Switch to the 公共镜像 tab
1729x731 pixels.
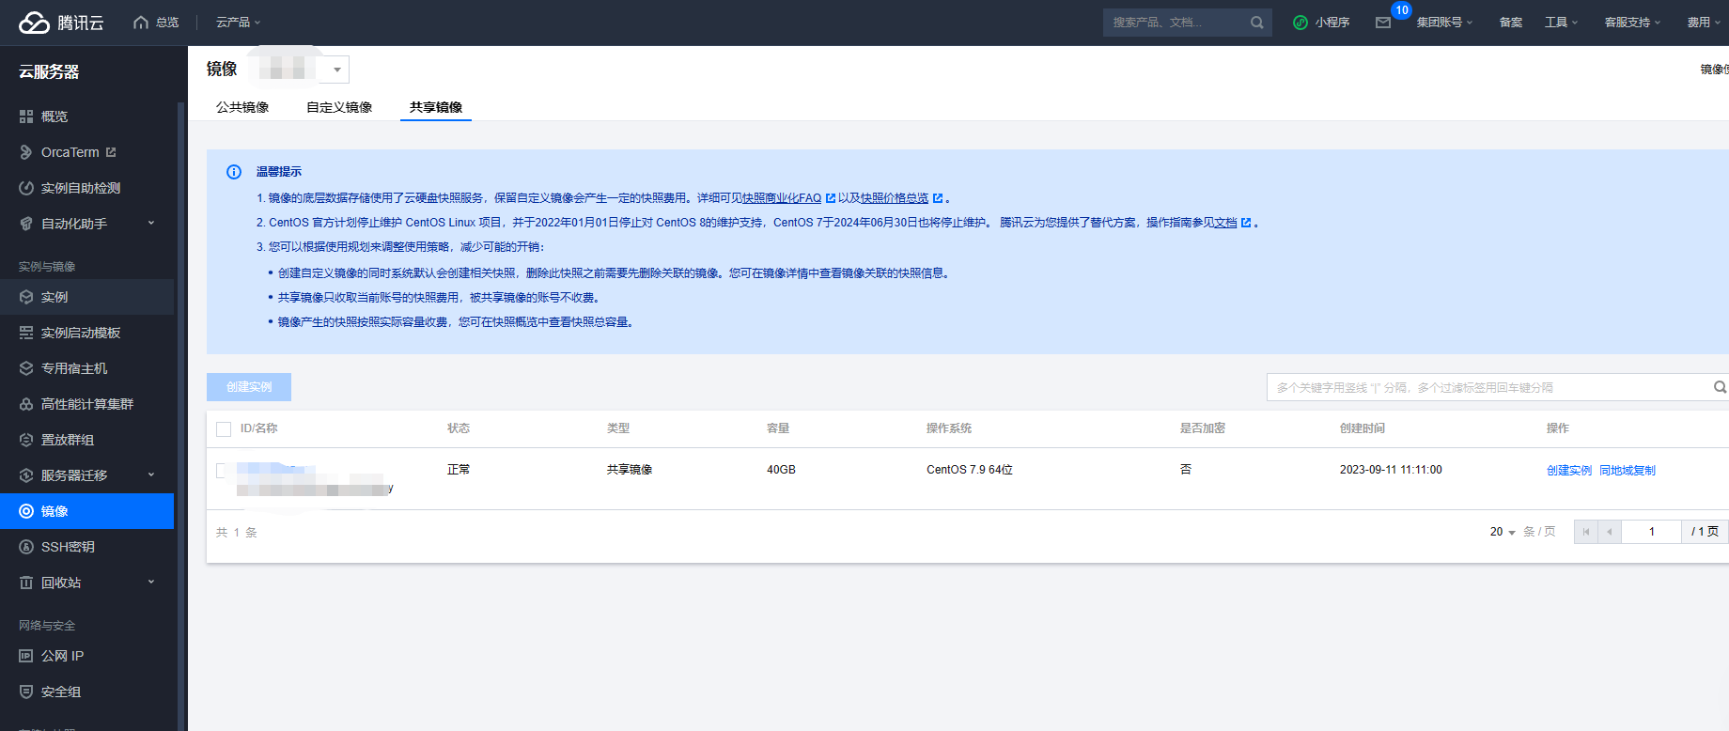242,107
